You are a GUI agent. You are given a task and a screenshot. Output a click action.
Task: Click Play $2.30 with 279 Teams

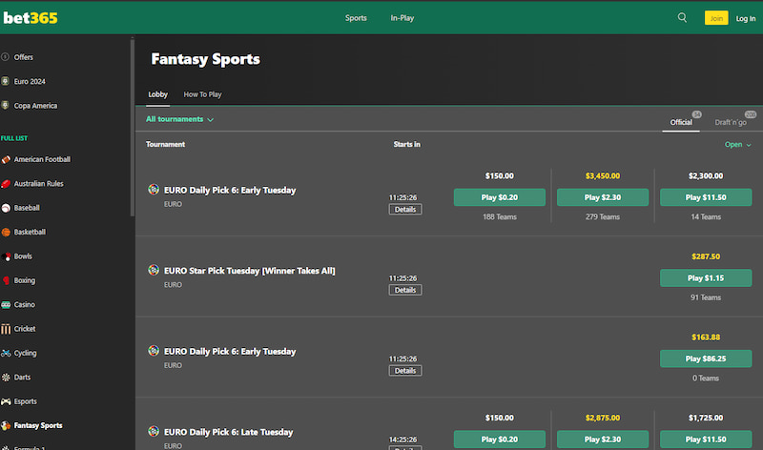[x=603, y=197]
